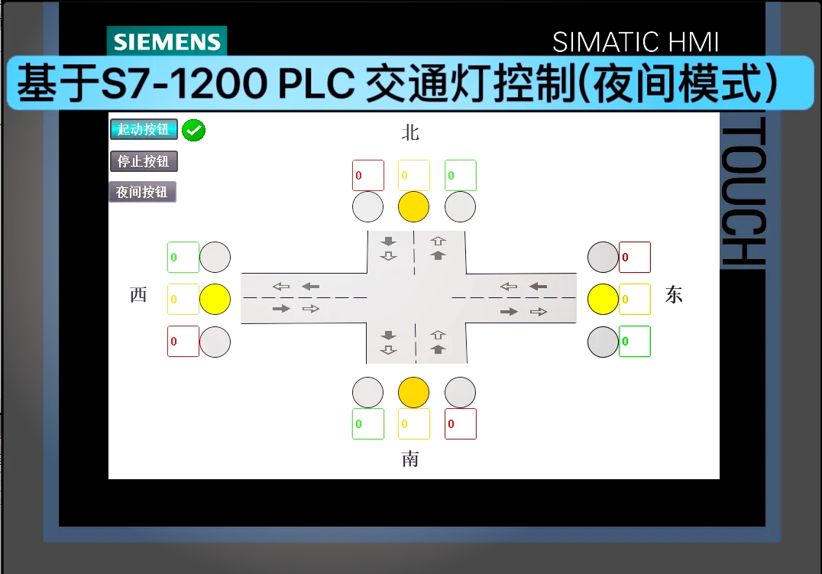Click the south gray lamp above red timer
The image size is (822, 574).
[461, 392]
